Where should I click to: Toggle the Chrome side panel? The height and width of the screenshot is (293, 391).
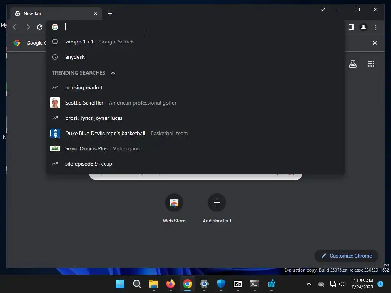(351, 27)
